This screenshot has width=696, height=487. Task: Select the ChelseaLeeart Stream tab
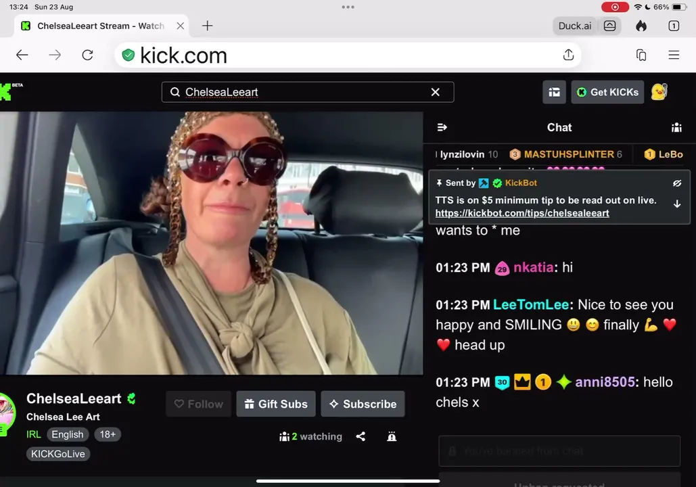click(x=101, y=26)
